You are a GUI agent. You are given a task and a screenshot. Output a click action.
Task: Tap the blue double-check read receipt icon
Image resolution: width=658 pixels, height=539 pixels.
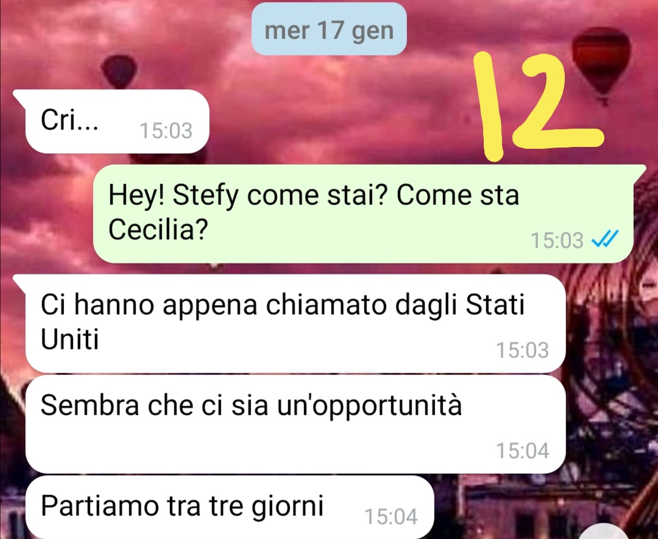pyautogui.click(x=605, y=240)
